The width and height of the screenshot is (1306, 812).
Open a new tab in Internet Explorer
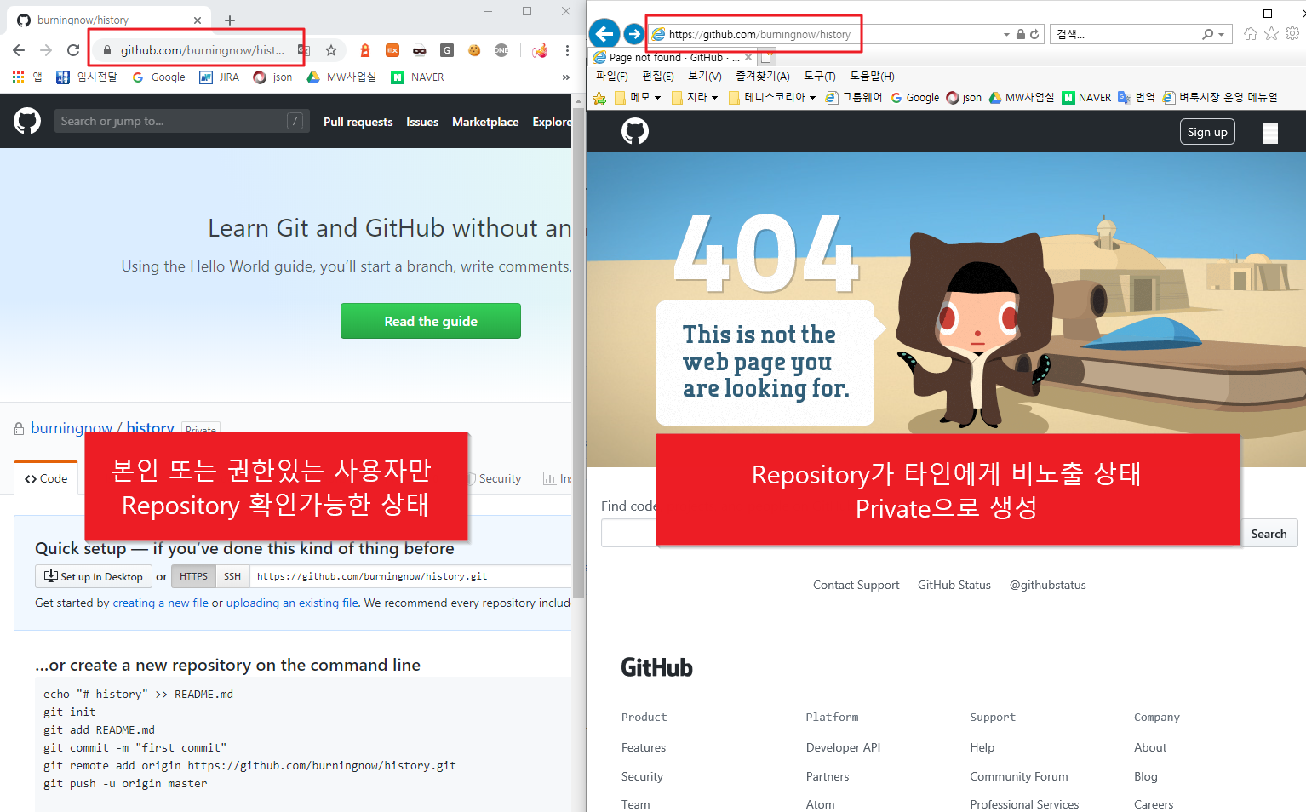[767, 57]
